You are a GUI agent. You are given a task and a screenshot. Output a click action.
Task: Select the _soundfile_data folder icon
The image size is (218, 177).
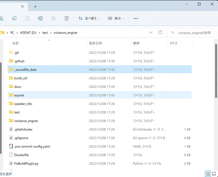click(11, 69)
